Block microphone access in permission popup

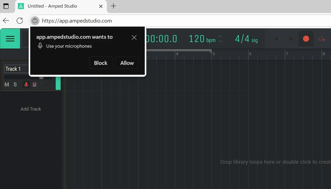(x=101, y=63)
